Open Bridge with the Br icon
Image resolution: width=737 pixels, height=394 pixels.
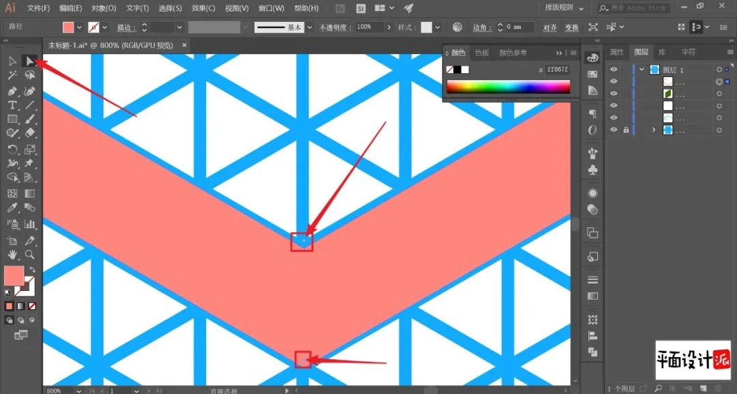[x=340, y=8]
